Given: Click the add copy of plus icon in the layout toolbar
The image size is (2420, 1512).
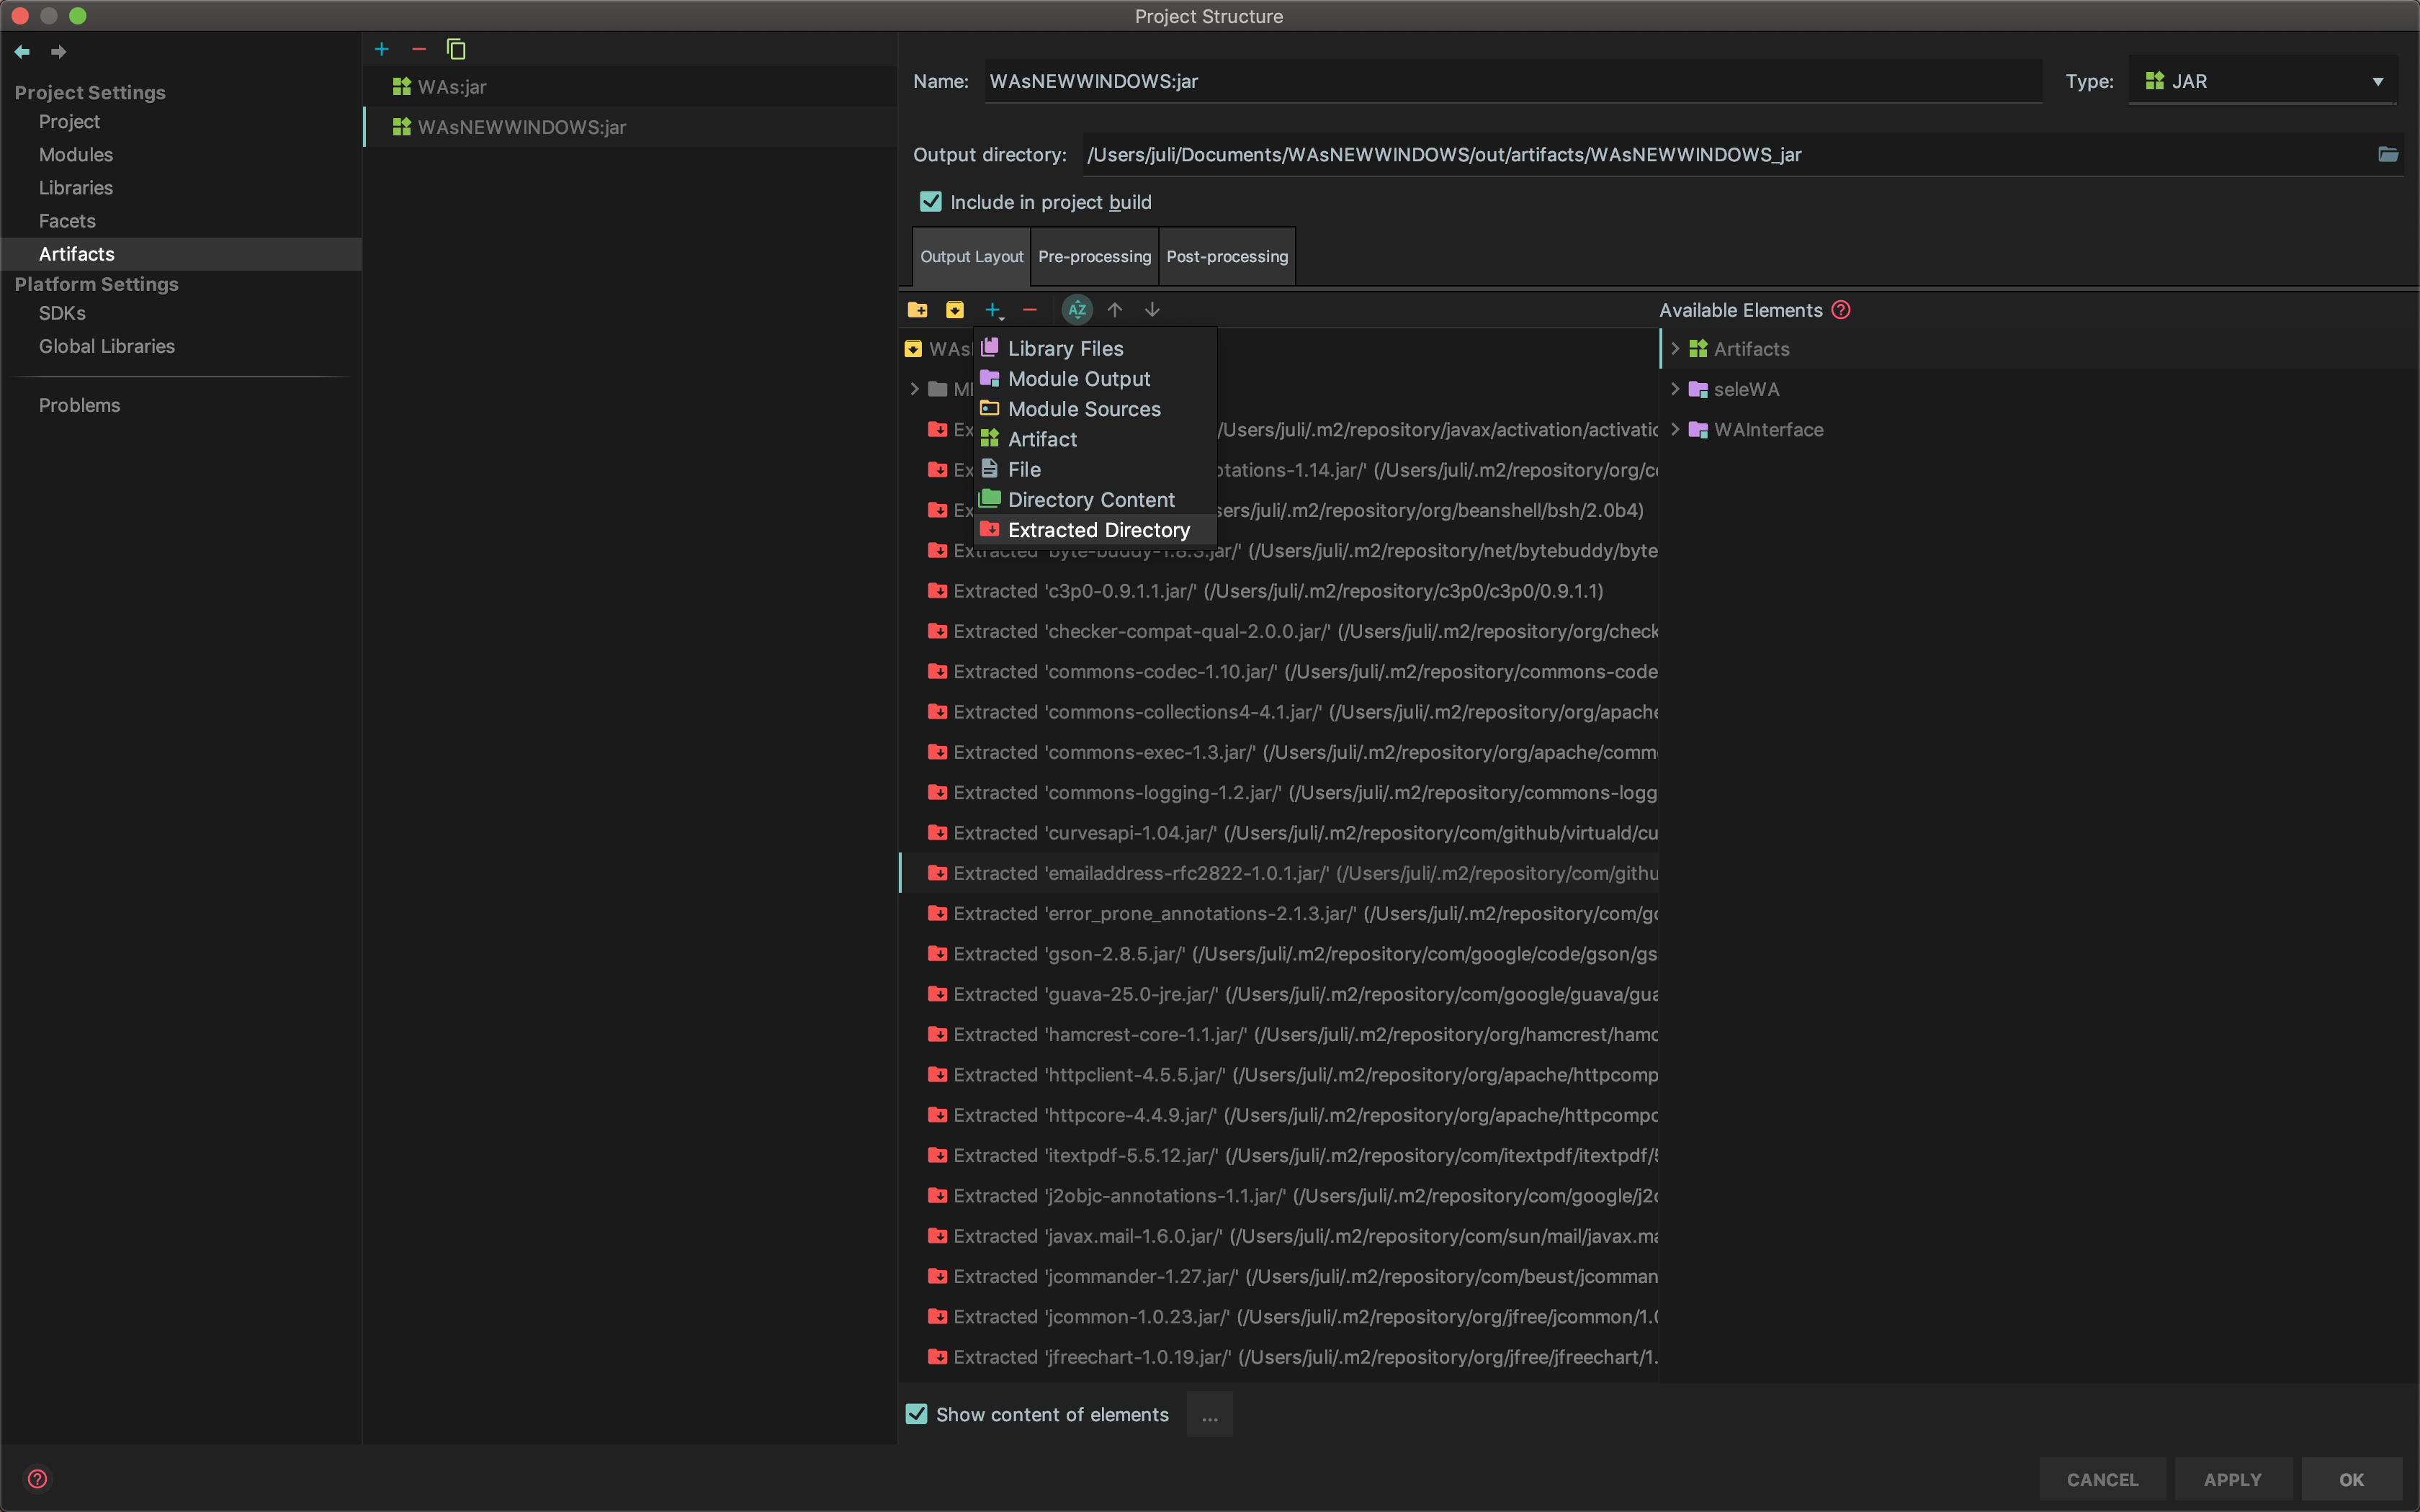Looking at the screenshot, I should [993, 310].
